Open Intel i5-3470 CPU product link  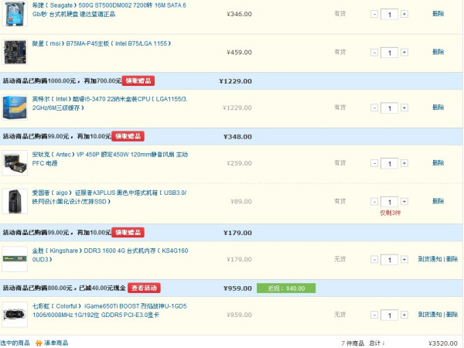coord(110,104)
